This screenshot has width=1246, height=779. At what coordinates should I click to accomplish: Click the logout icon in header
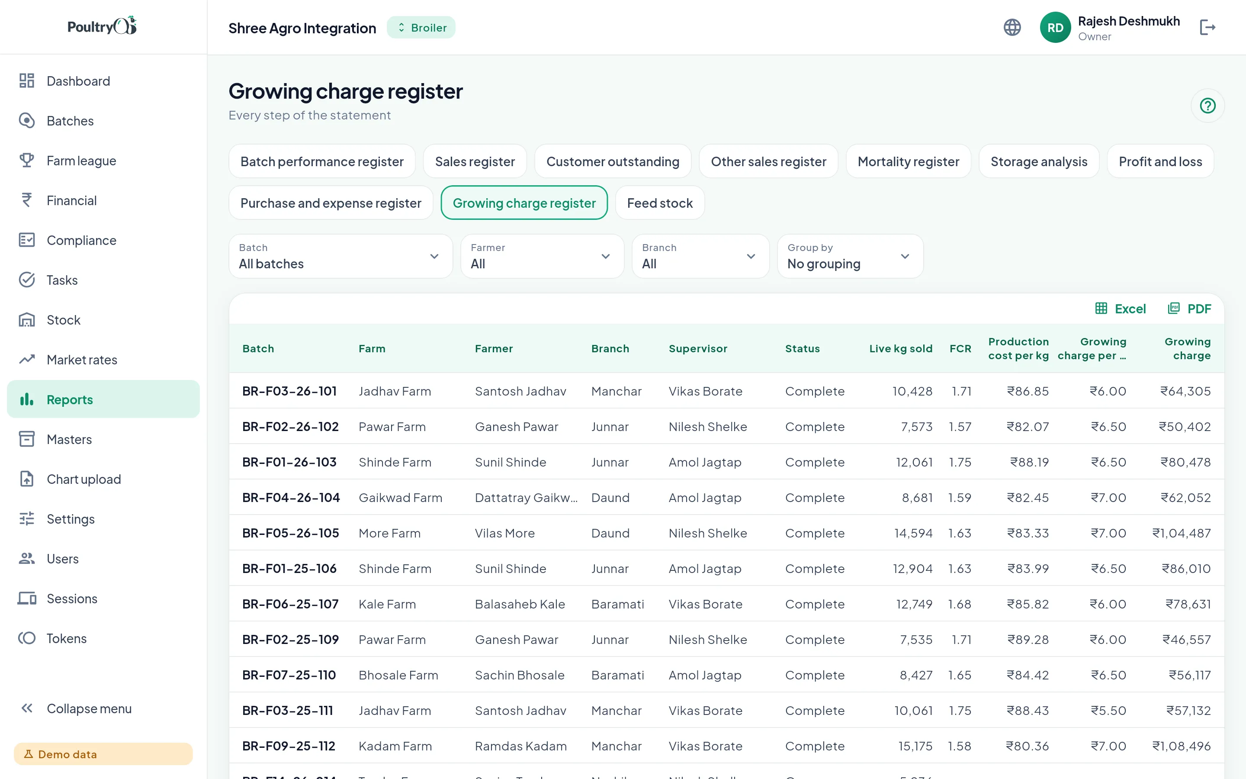(x=1207, y=27)
